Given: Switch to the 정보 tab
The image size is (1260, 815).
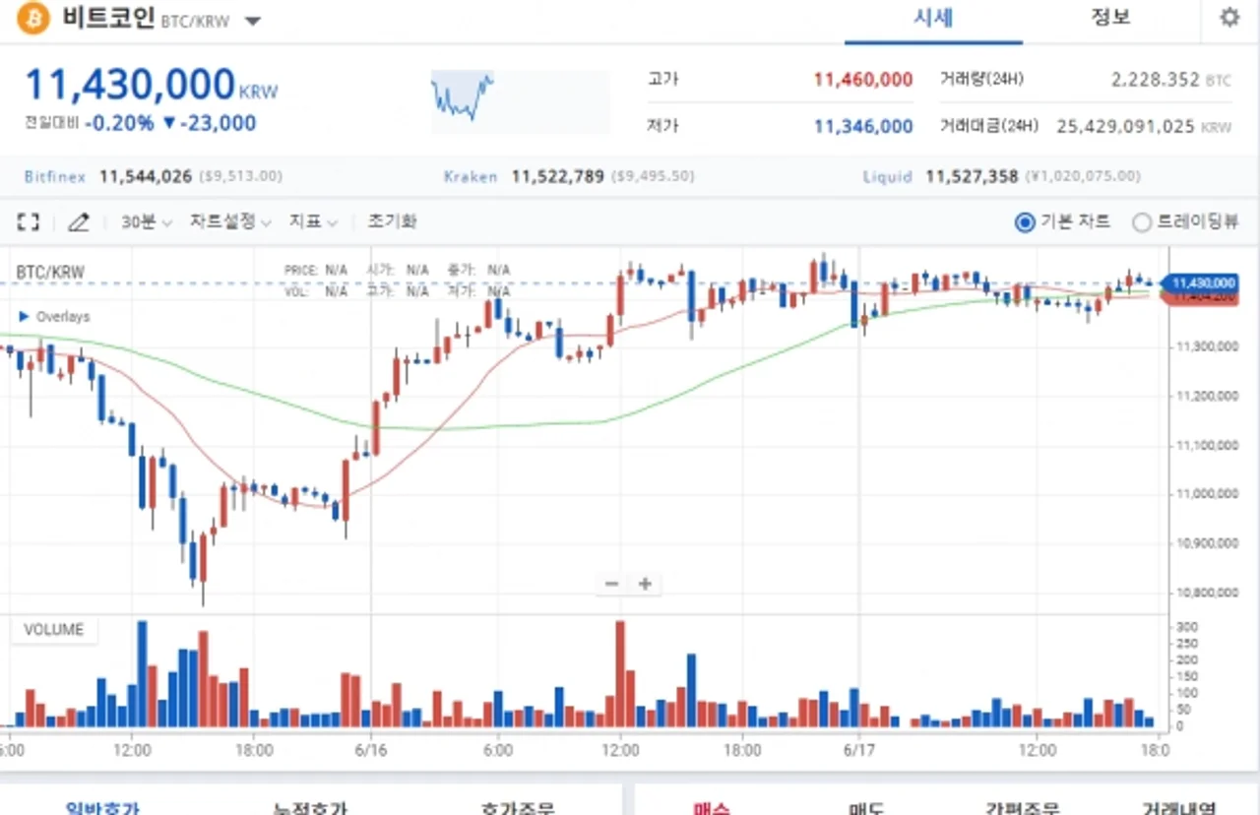Looking at the screenshot, I should click(1110, 19).
